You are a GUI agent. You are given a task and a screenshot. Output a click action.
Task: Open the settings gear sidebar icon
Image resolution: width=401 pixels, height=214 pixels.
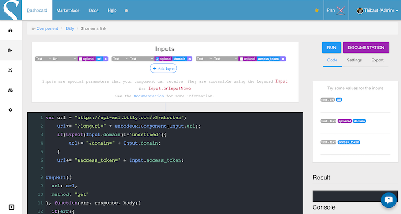pyautogui.click(x=11, y=110)
